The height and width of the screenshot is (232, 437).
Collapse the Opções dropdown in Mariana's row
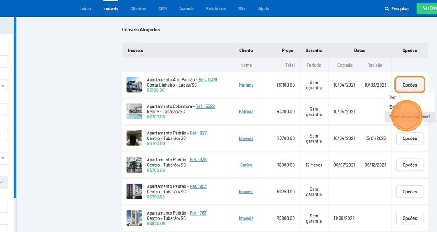[x=409, y=85]
